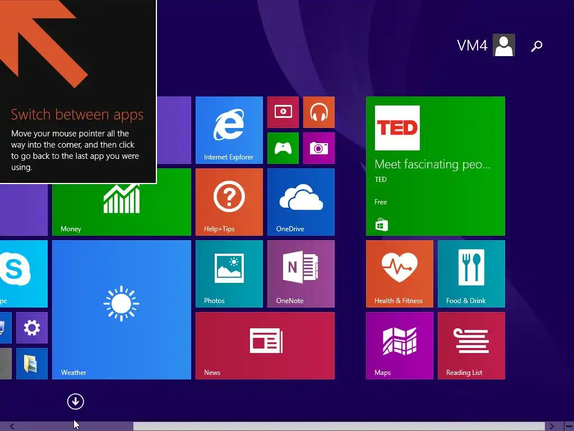Viewport: 574px width, 431px height.
Task: Open the Camera tile
Action: [319, 148]
